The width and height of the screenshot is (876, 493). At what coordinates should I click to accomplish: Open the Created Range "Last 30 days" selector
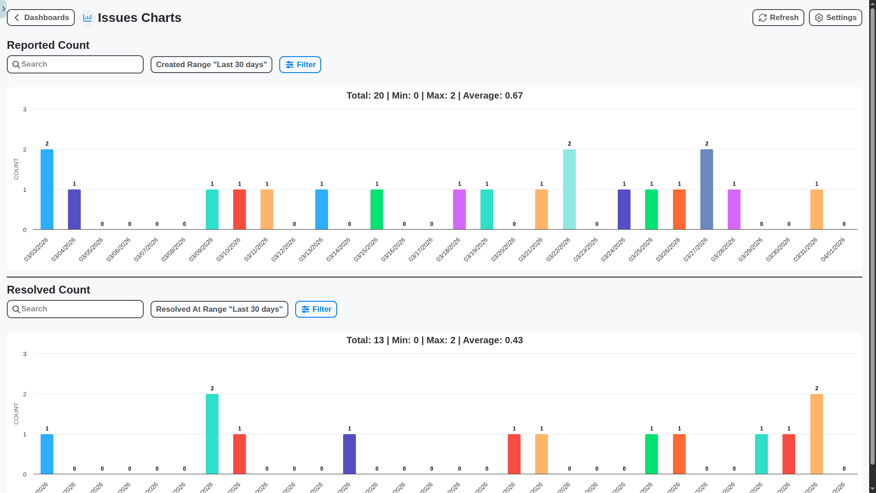tap(211, 64)
